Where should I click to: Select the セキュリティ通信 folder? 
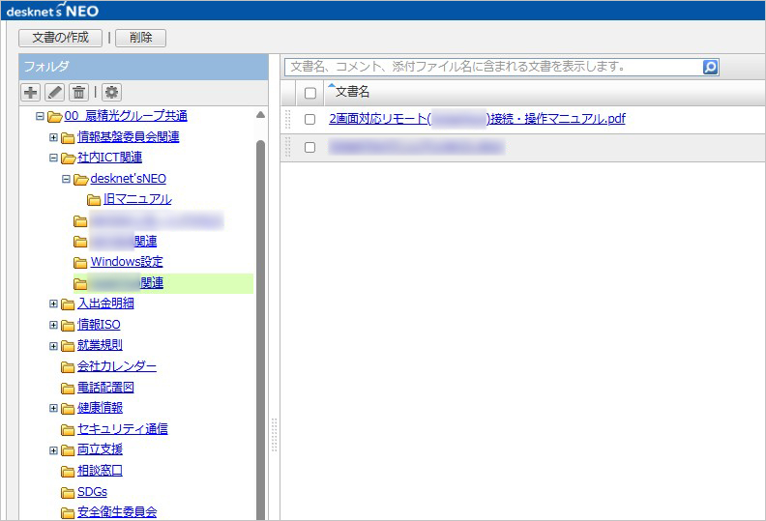click(x=122, y=428)
